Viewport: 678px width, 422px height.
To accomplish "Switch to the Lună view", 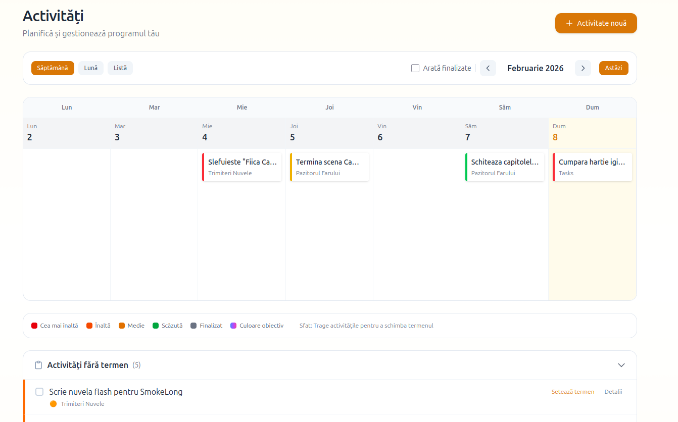I will [x=91, y=68].
